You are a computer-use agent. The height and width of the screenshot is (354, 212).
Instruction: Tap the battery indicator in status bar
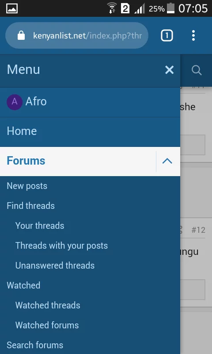pos(170,8)
